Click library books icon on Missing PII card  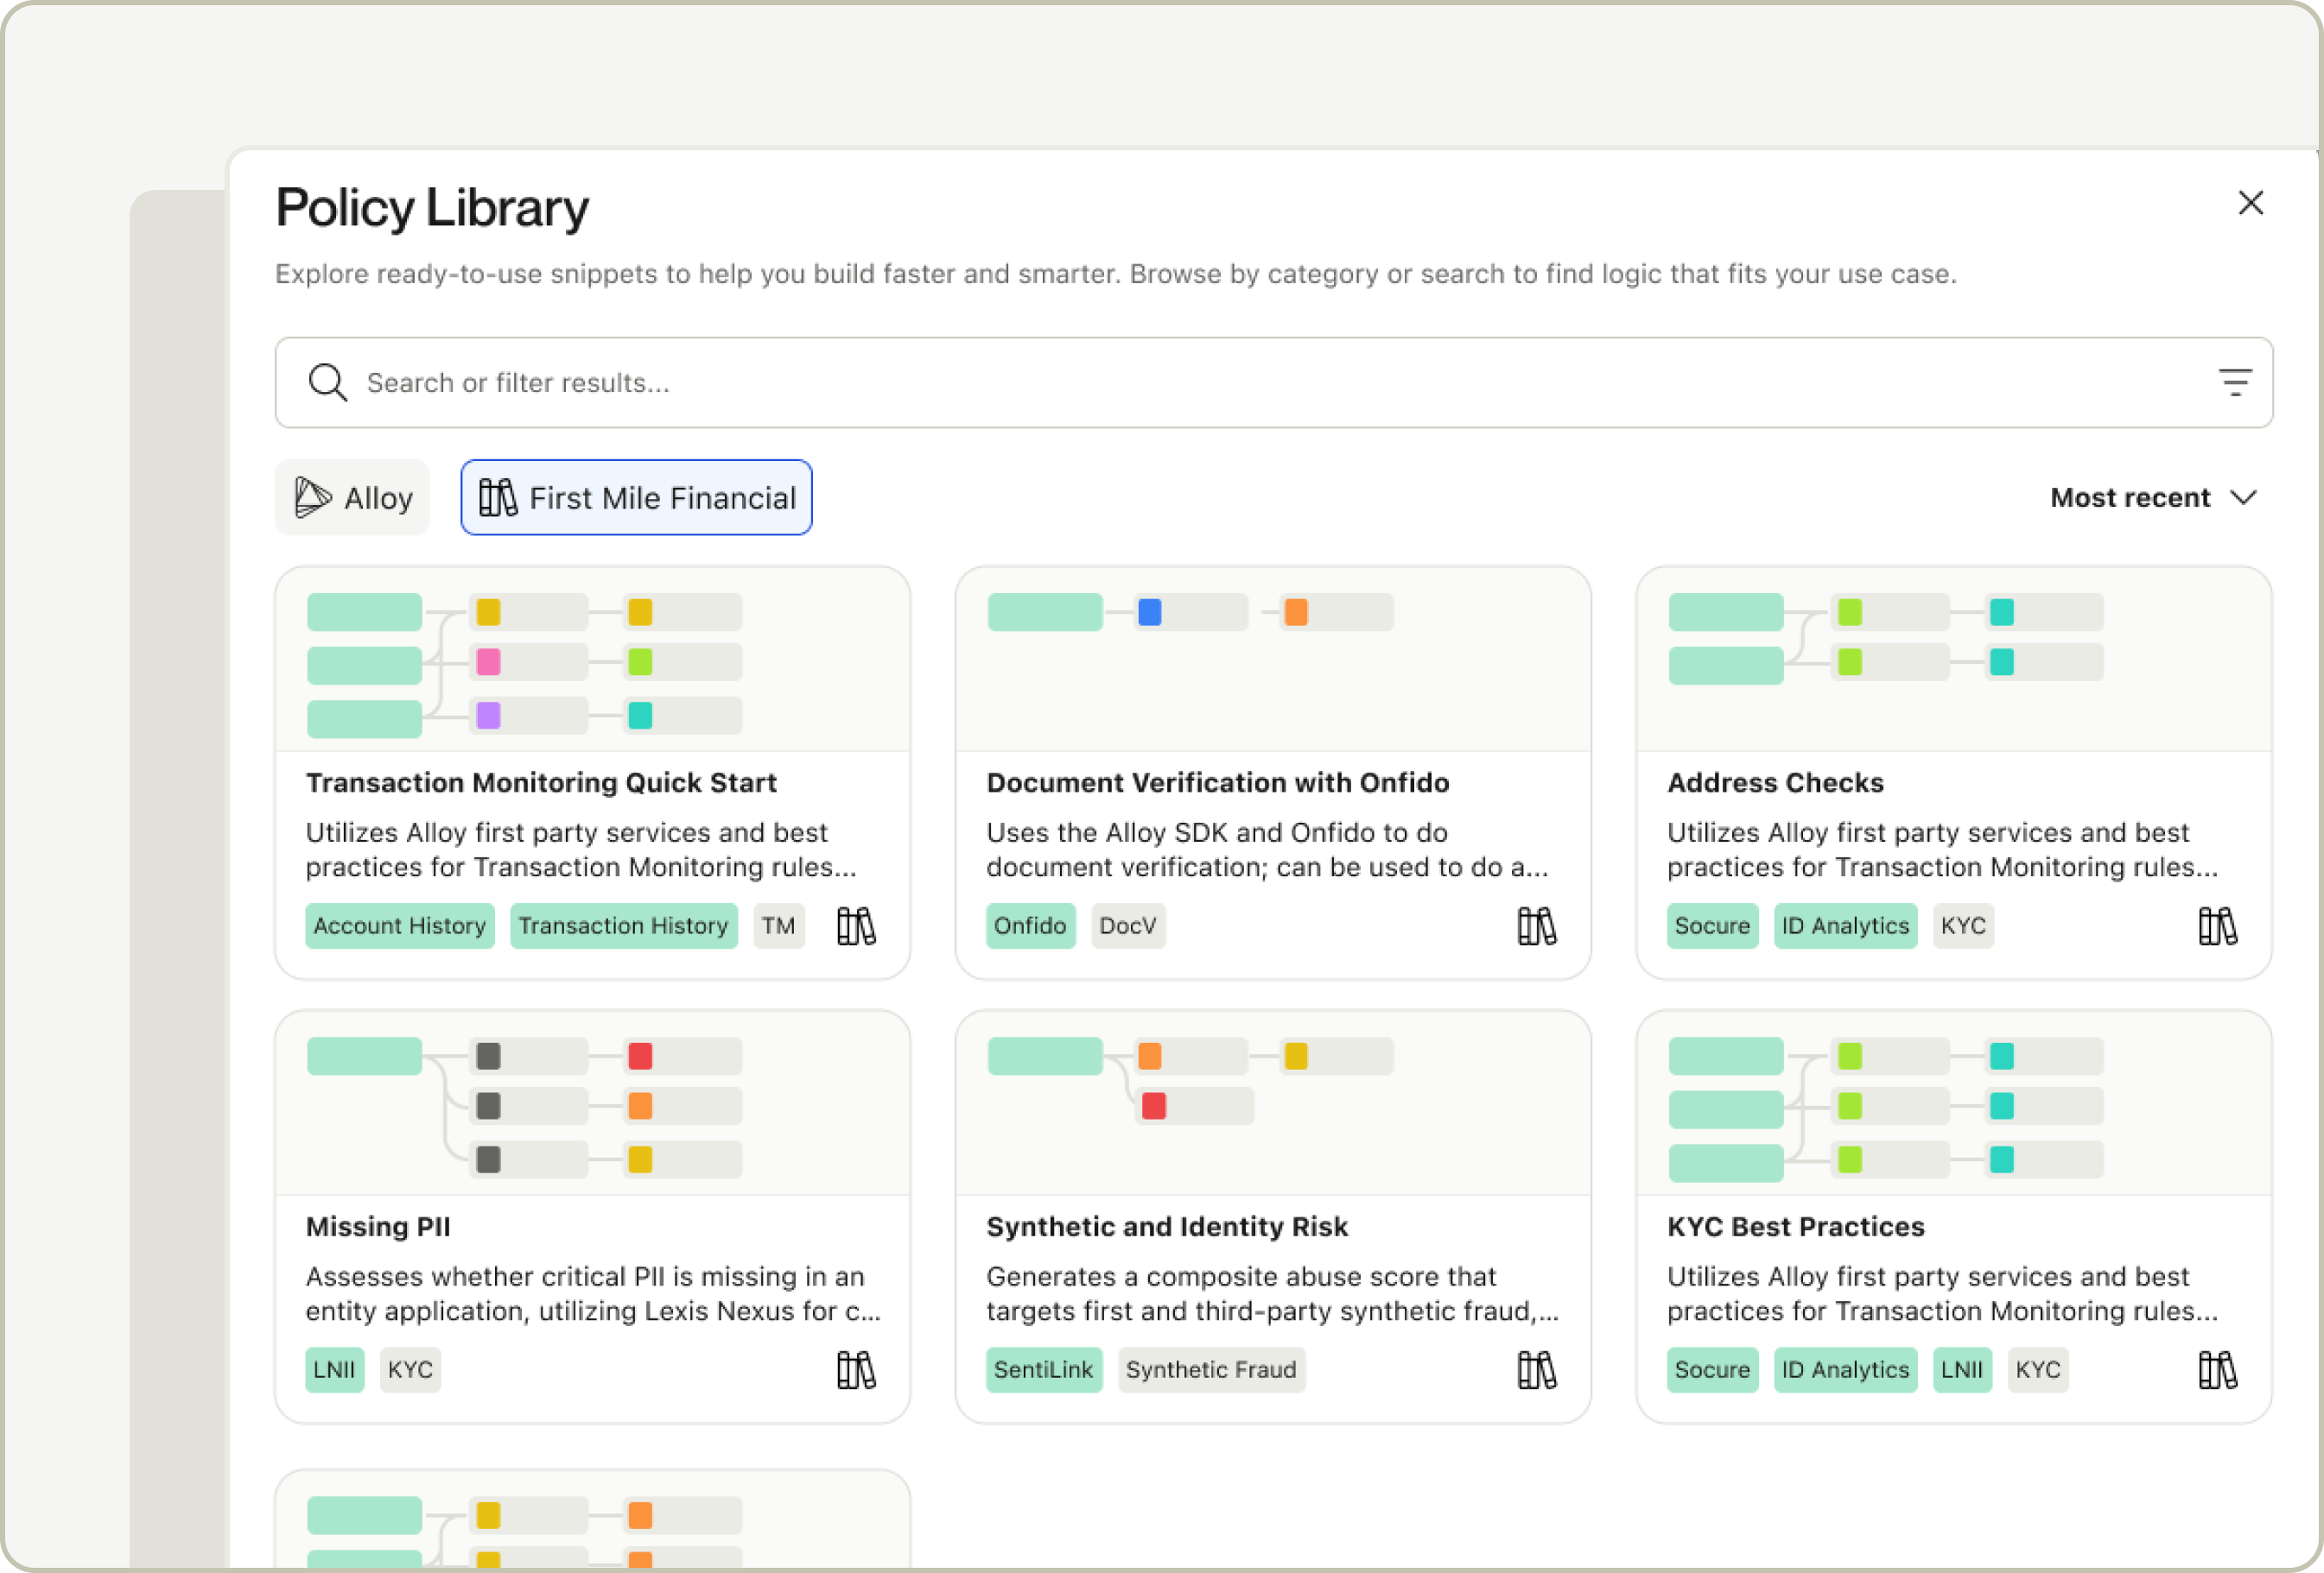[x=856, y=1370]
